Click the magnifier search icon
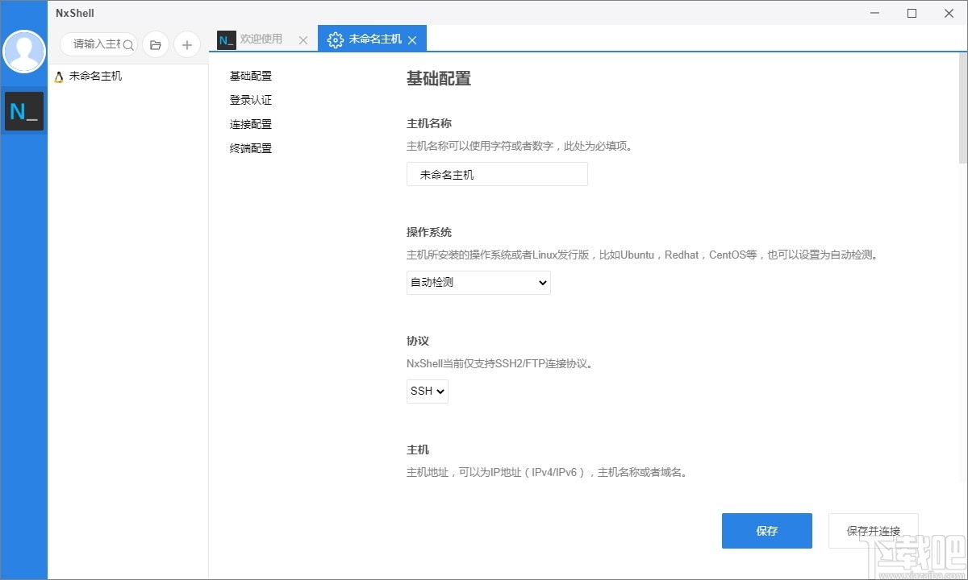 [x=127, y=44]
